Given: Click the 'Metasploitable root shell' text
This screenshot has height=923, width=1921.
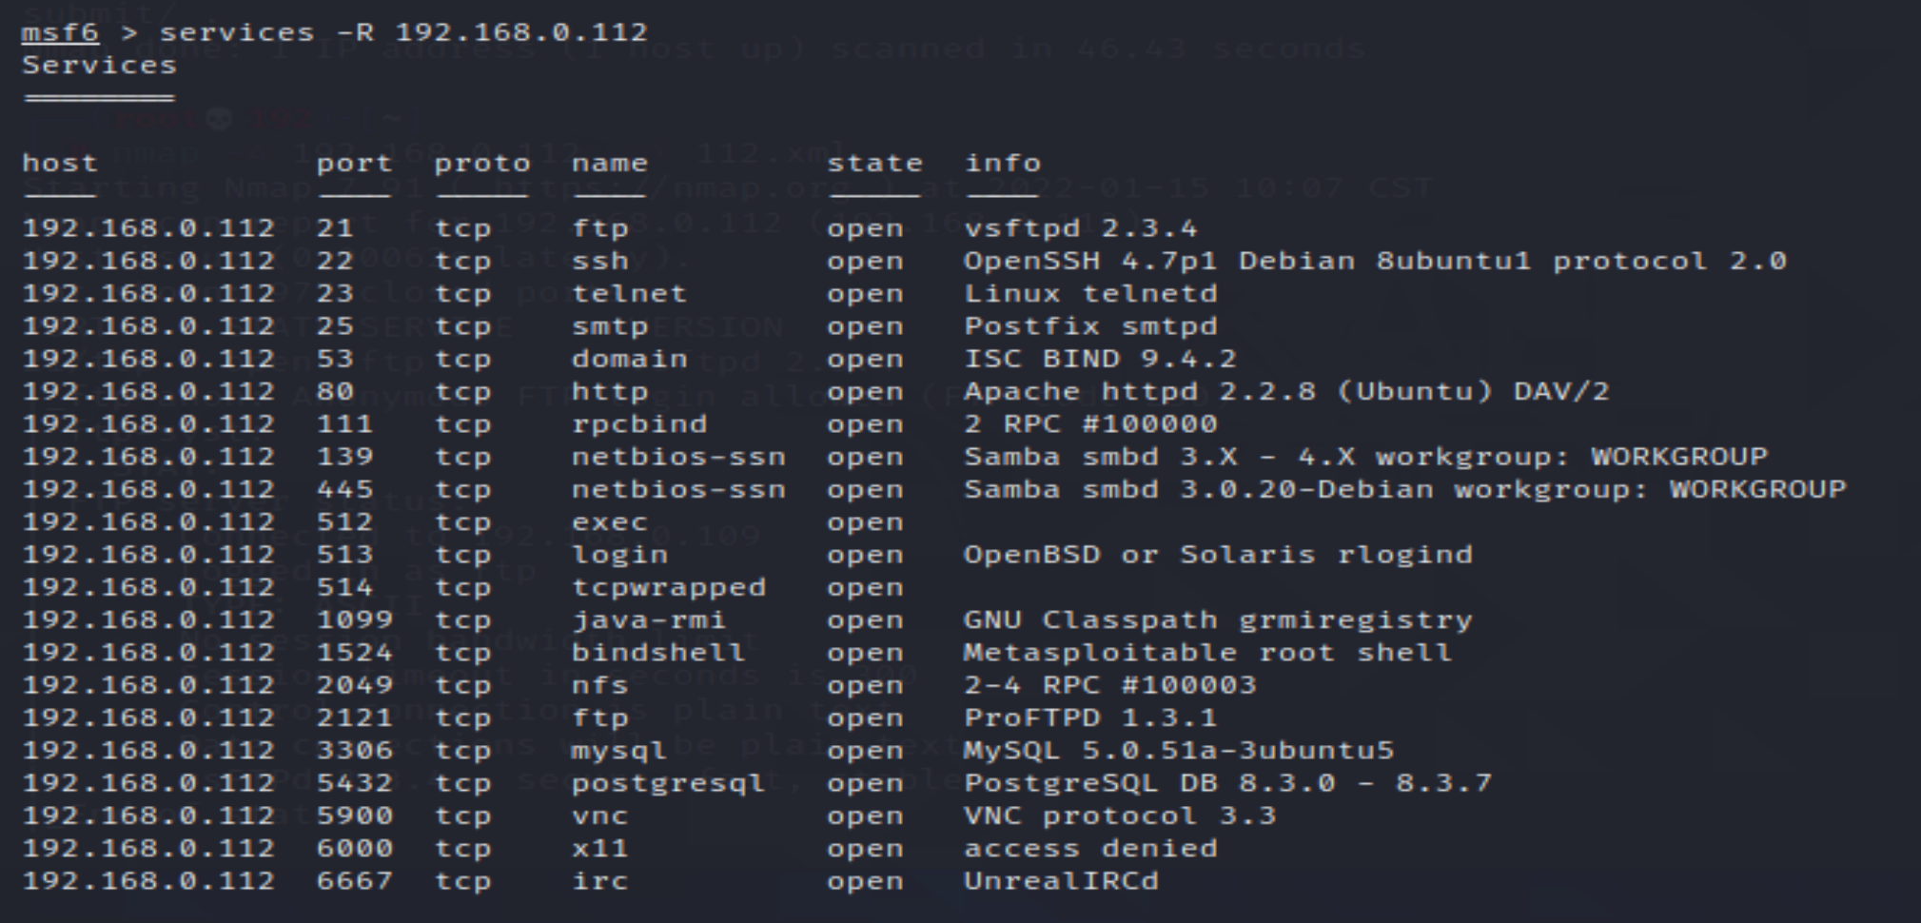Looking at the screenshot, I should pyautogui.click(x=1207, y=652).
